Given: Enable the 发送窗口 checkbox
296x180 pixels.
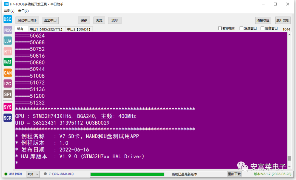Looking at the screenshot, I should pos(241,28).
